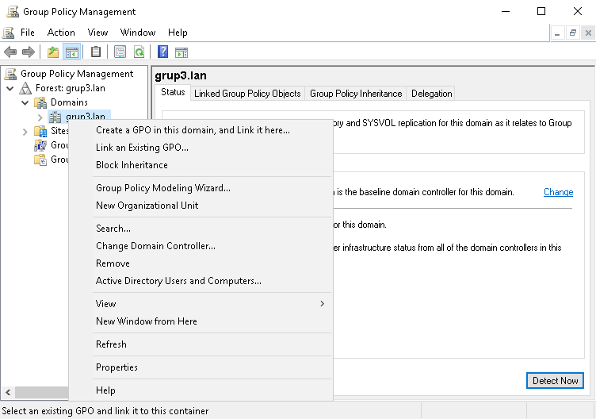Collapse the Forest: grup3.lan tree node

[10, 88]
